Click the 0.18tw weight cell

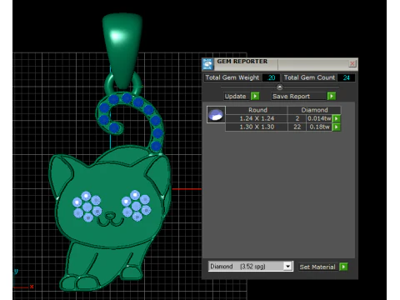pos(319,127)
